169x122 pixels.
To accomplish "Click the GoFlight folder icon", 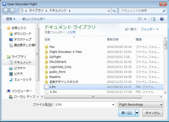I will tap(46, 57).
